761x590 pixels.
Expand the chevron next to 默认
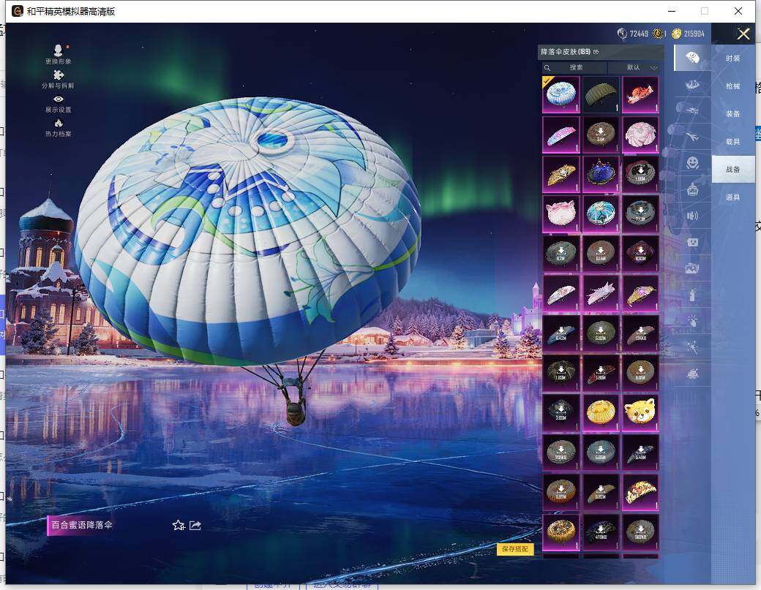pyautogui.click(x=654, y=67)
